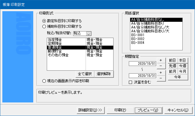This screenshot has height=116, width=195.
Task: Click the プレビュー(V) button
Action: click(148, 110)
